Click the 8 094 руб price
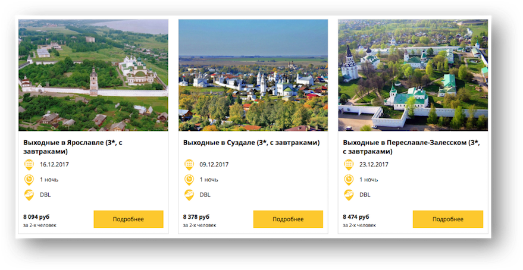This screenshot has width=523, height=270. (x=36, y=217)
